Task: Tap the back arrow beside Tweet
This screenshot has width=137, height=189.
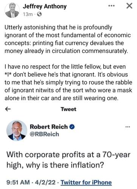Action: tap(8, 109)
